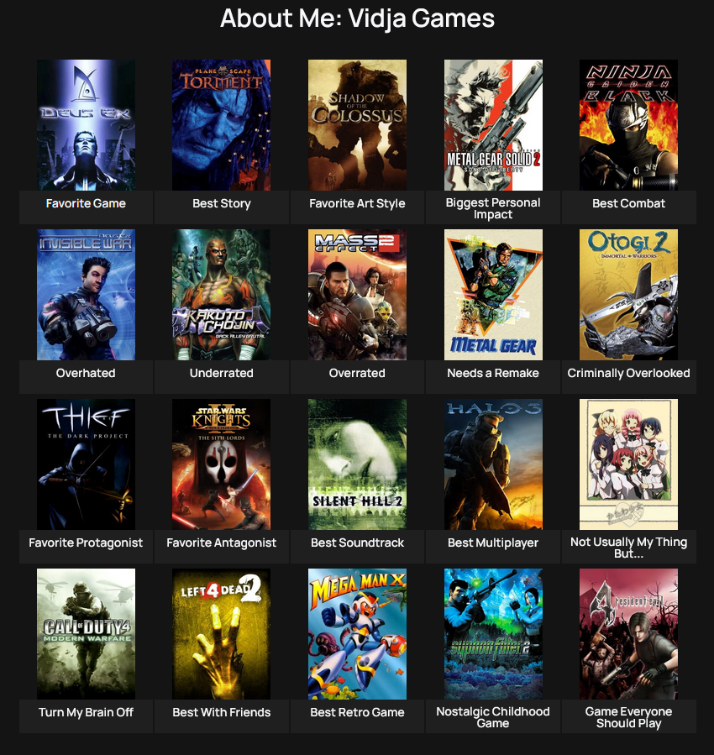Image resolution: width=714 pixels, height=755 pixels.
Task: Open the Thief: The Dark Project cover
Action: tap(85, 464)
